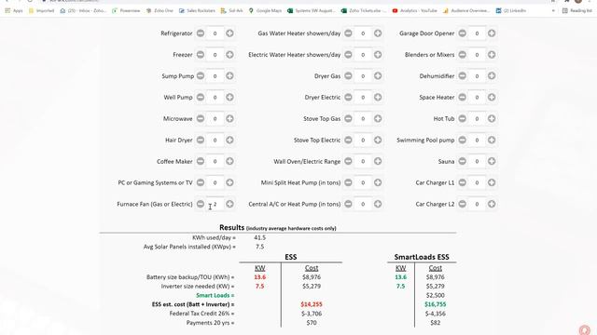Increase Car Charger L2 count
This screenshot has height=335, width=597.
click(492, 204)
